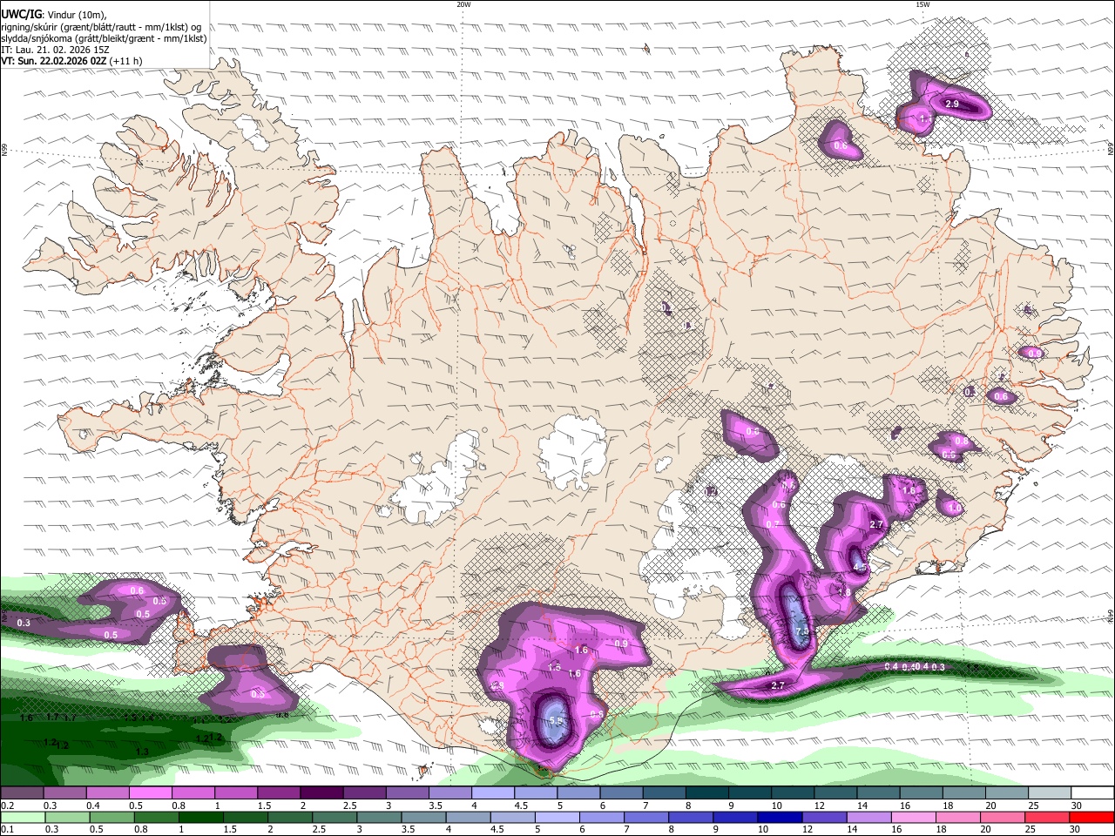Click the 0.9 precipitation value on the map
This screenshot has height=836, width=1115.
tap(621, 644)
